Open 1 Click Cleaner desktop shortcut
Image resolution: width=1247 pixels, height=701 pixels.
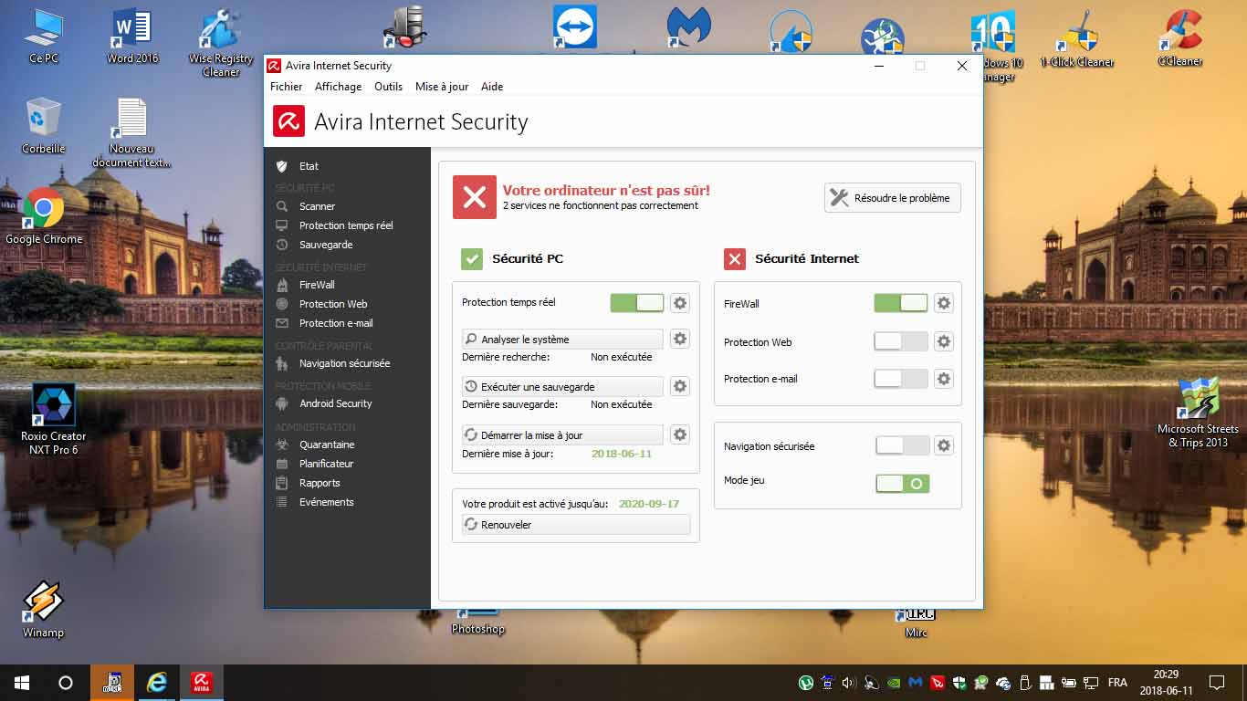(1077, 37)
